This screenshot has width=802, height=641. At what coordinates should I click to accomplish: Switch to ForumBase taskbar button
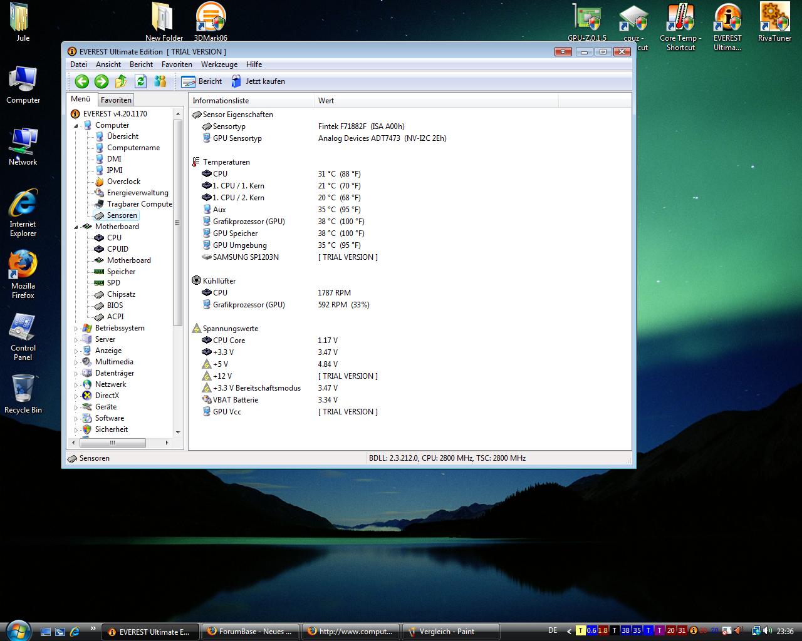point(249,632)
